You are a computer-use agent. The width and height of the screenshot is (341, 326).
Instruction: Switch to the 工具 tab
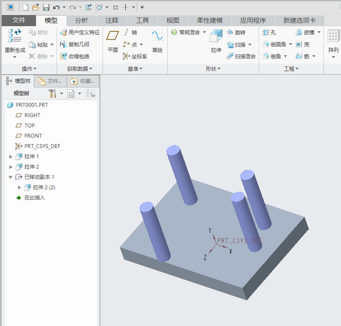[x=142, y=21]
